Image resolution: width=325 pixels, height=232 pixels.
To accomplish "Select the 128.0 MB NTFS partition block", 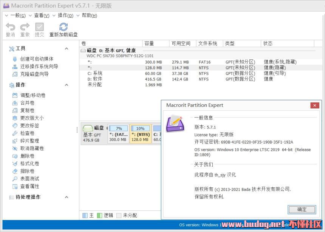I will click(x=141, y=134).
